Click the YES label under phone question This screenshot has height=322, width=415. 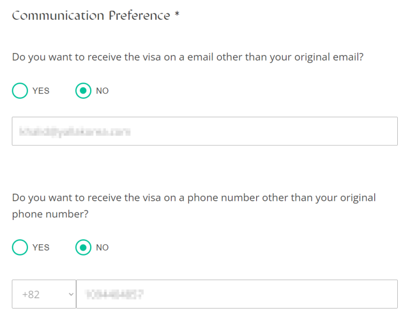tap(41, 247)
